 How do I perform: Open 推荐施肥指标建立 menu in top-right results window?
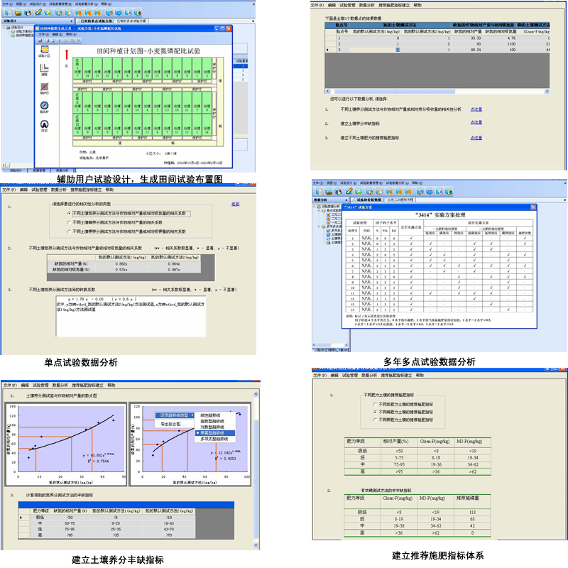point(394,6)
